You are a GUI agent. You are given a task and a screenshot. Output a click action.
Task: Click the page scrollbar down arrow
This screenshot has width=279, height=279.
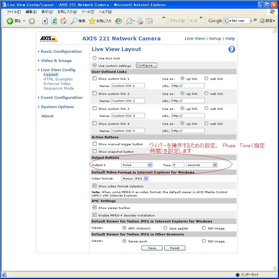275,268
